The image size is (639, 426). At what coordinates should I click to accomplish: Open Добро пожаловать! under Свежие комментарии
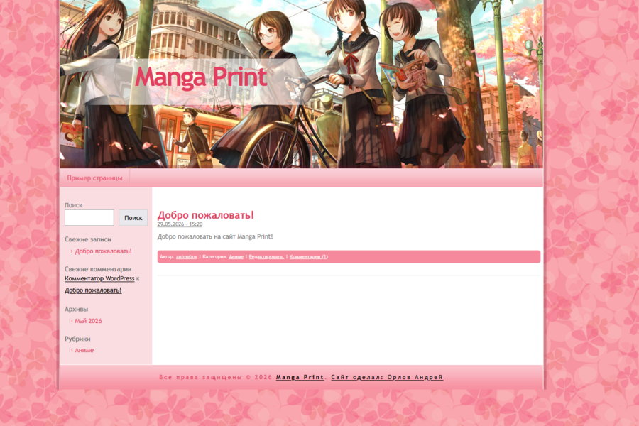point(93,290)
